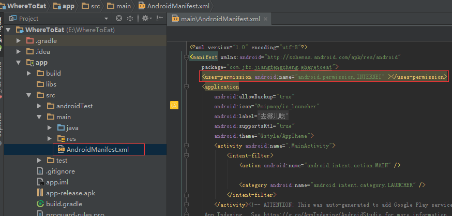Viewport: 452px width, 216px height.
Task: Collapse the app module node
Action: click(19, 63)
